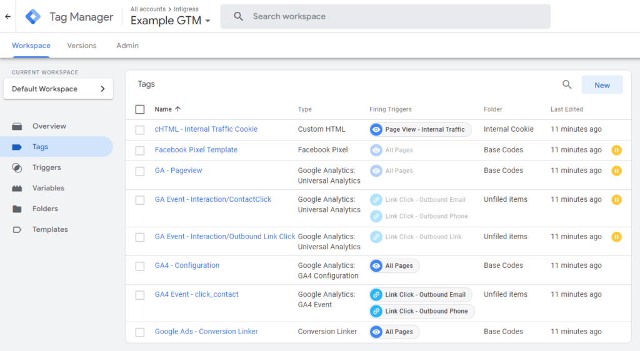Open the GA4 Event - click_contact tag

coord(196,294)
